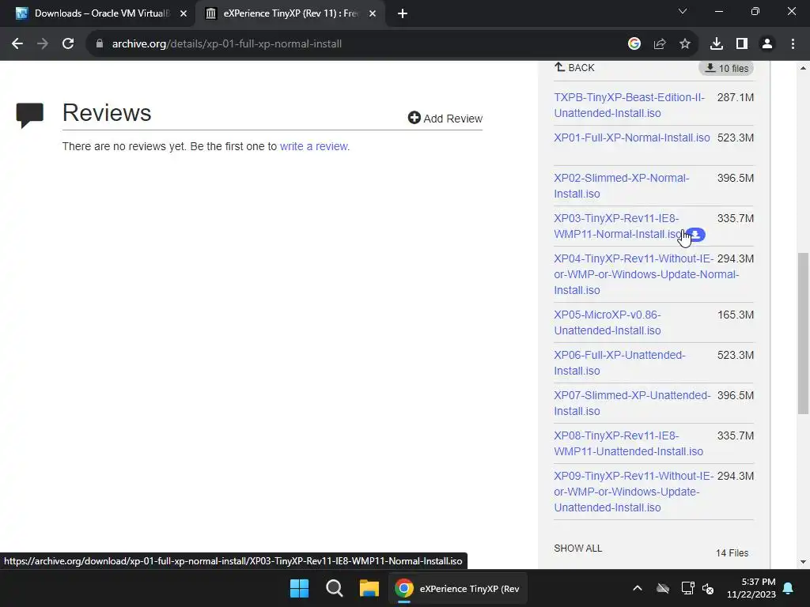The height and width of the screenshot is (607, 810).
Task: Open notifications bell icon
Action: tap(789, 588)
